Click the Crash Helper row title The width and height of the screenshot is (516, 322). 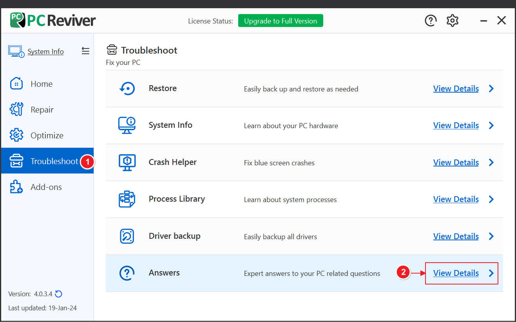(173, 162)
